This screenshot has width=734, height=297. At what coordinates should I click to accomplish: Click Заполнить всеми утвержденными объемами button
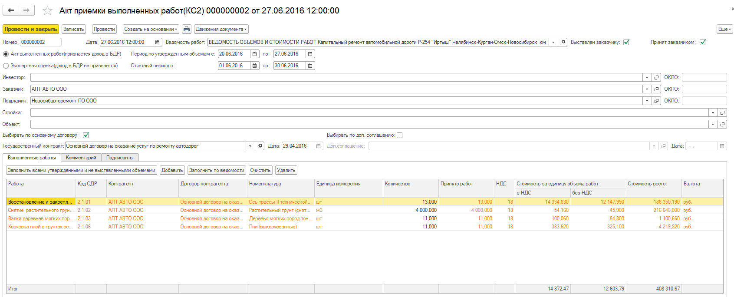[82, 170]
